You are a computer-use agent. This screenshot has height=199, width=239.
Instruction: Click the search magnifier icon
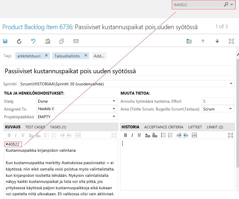[226, 5]
